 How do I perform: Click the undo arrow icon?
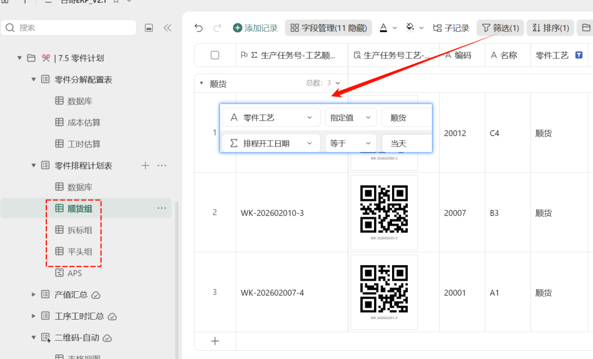[x=199, y=28]
